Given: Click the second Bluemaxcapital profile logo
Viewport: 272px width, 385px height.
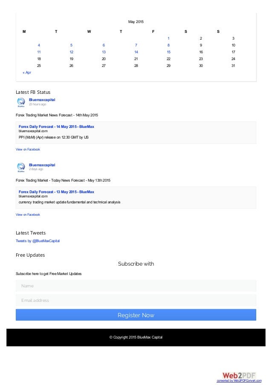Looking at the screenshot, I should point(21,167).
